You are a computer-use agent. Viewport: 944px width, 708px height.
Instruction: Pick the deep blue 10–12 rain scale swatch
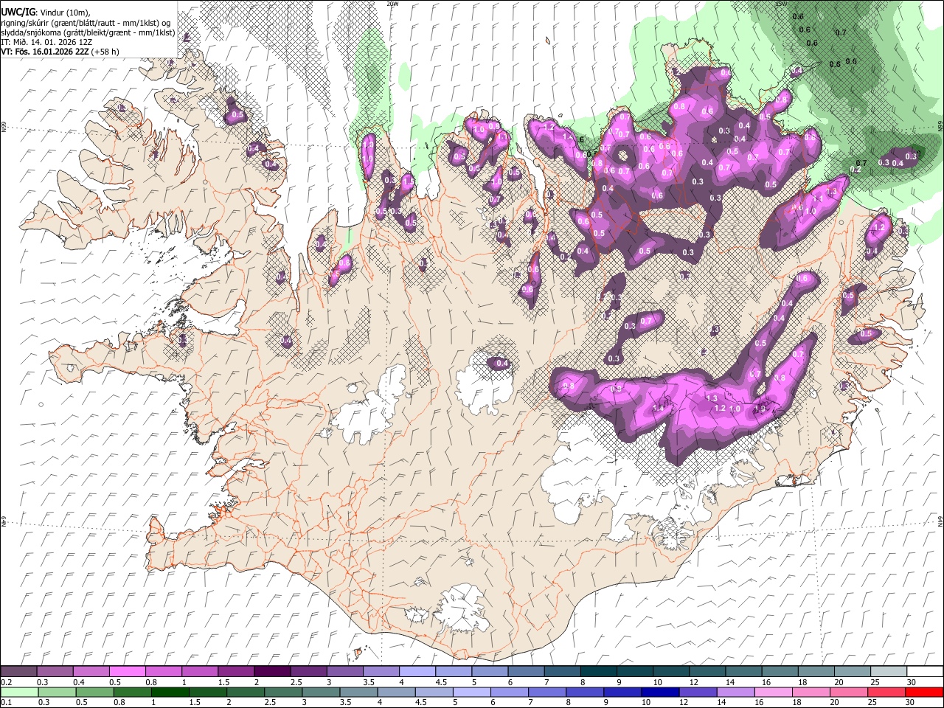pos(661,692)
